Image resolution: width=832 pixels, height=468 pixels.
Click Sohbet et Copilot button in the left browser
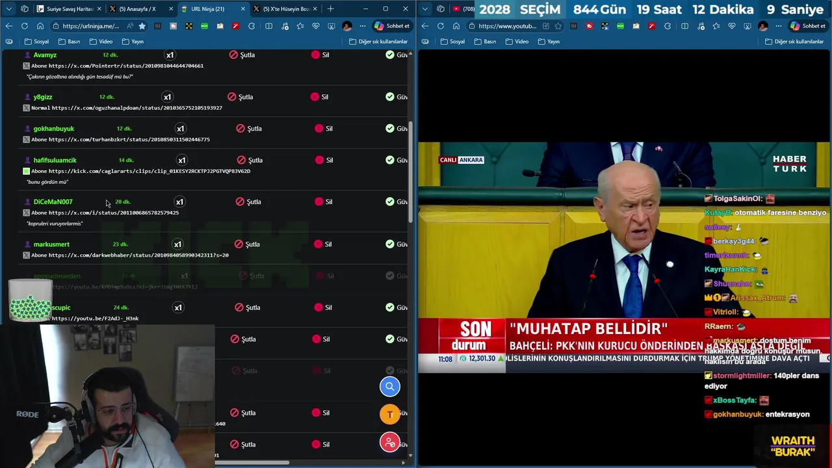391,26
